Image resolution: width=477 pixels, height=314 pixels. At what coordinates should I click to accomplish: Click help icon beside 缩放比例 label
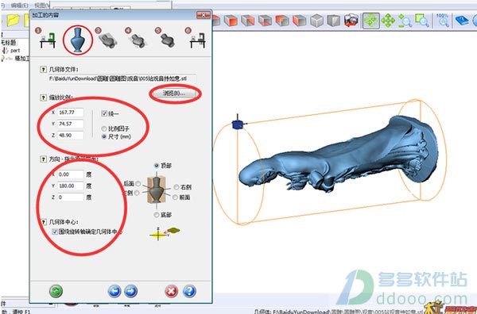point(43,98)
